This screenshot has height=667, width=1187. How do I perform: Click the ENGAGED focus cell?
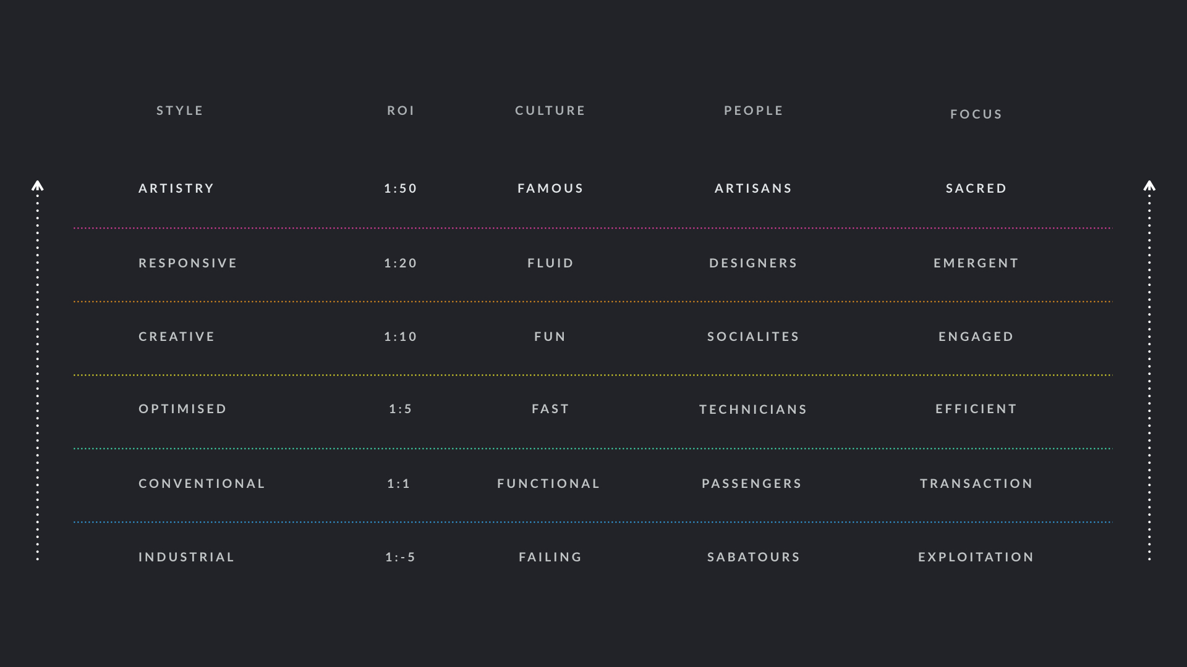click(x=976, y=337)
